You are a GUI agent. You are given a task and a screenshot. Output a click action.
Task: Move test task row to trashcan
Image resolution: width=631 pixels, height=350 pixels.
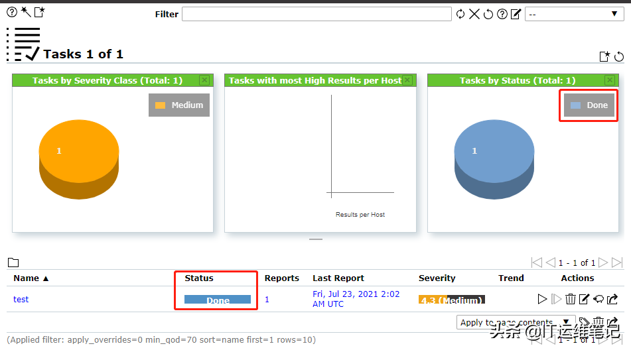pos(571,299)
